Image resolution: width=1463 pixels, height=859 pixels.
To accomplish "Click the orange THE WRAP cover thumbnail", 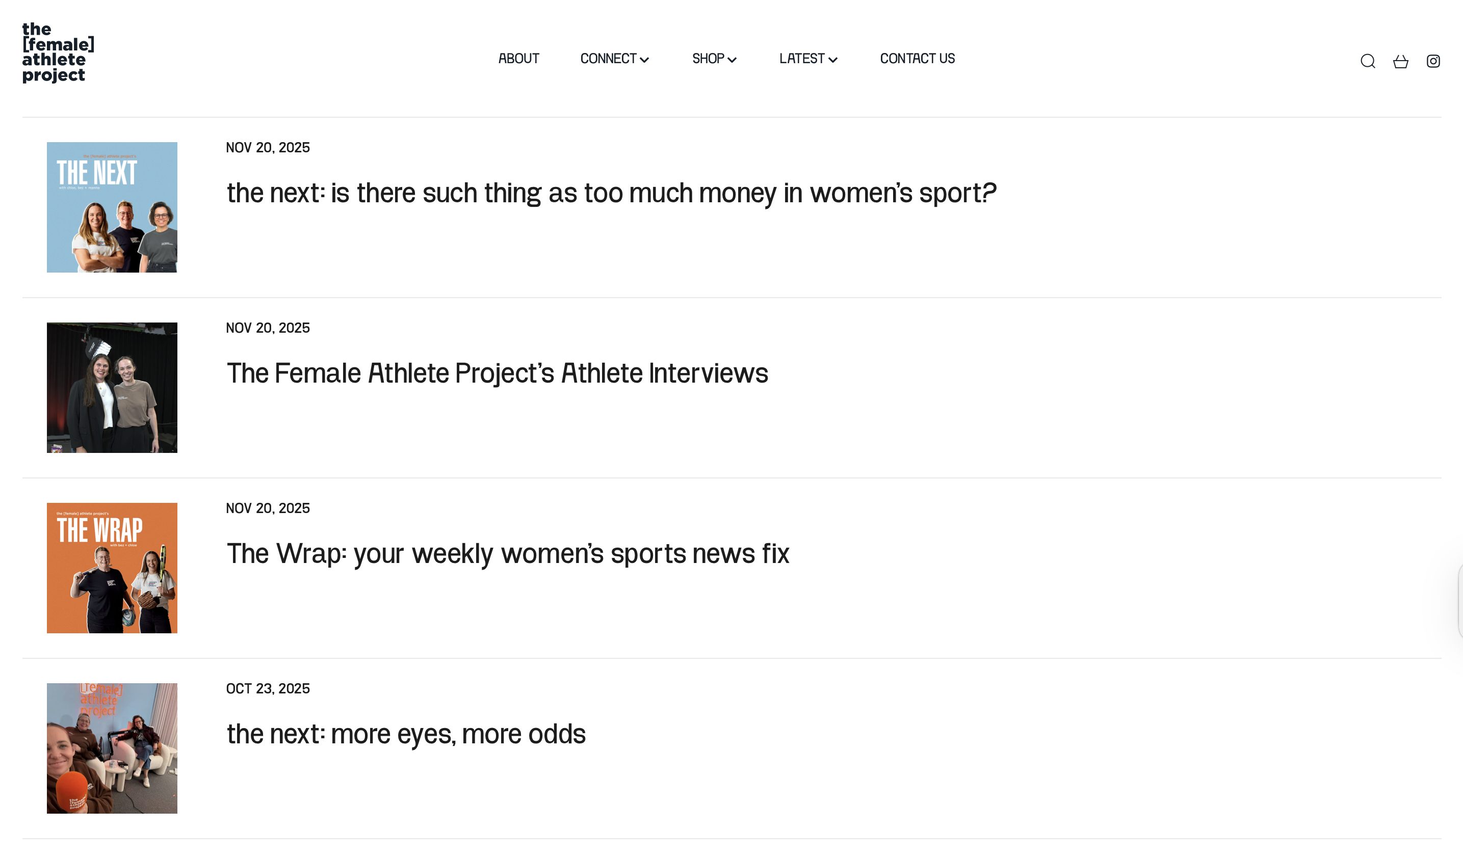I will 112,568.
